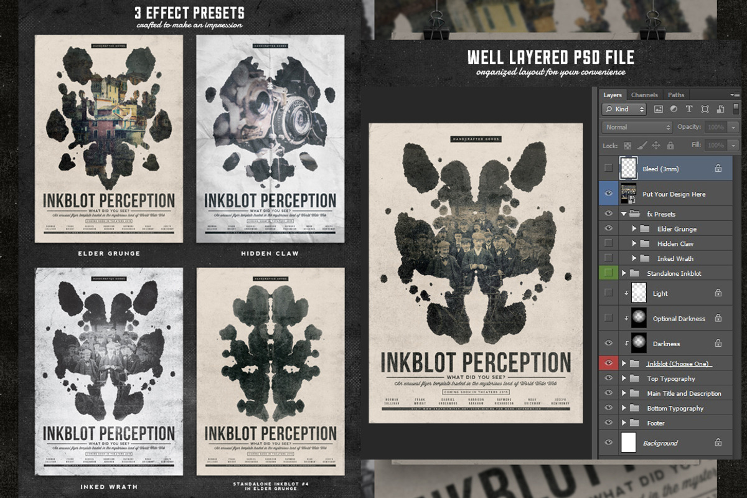The height and width of the screenshot is (498, 747).
Task: Switch to the Channels tab
Action: click(644, 95)
